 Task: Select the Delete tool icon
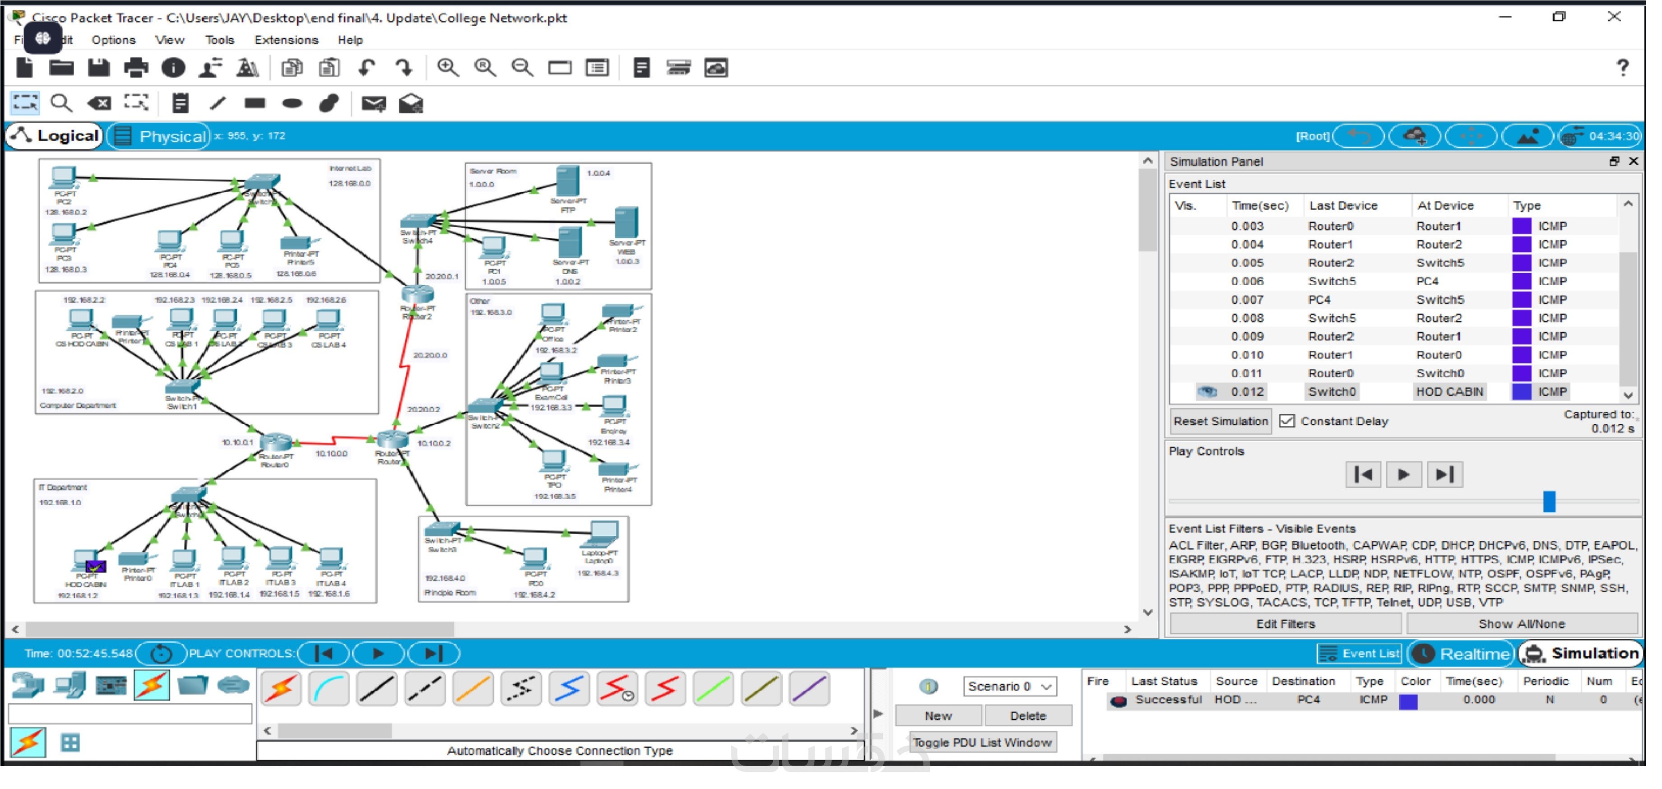(x=99, y=103)
